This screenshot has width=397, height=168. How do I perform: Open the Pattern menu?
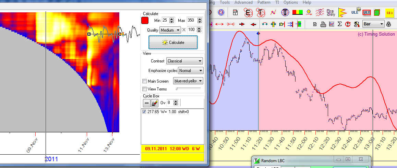point(264,2)
